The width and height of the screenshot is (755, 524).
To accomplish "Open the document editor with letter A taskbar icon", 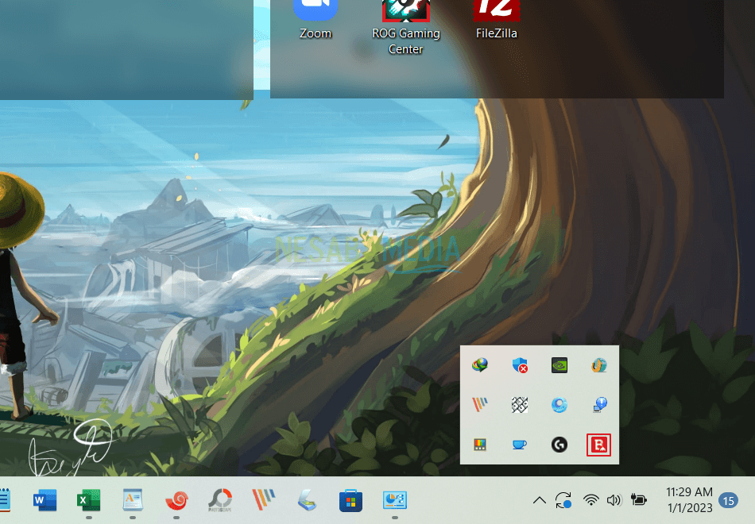I will [133, 500].
